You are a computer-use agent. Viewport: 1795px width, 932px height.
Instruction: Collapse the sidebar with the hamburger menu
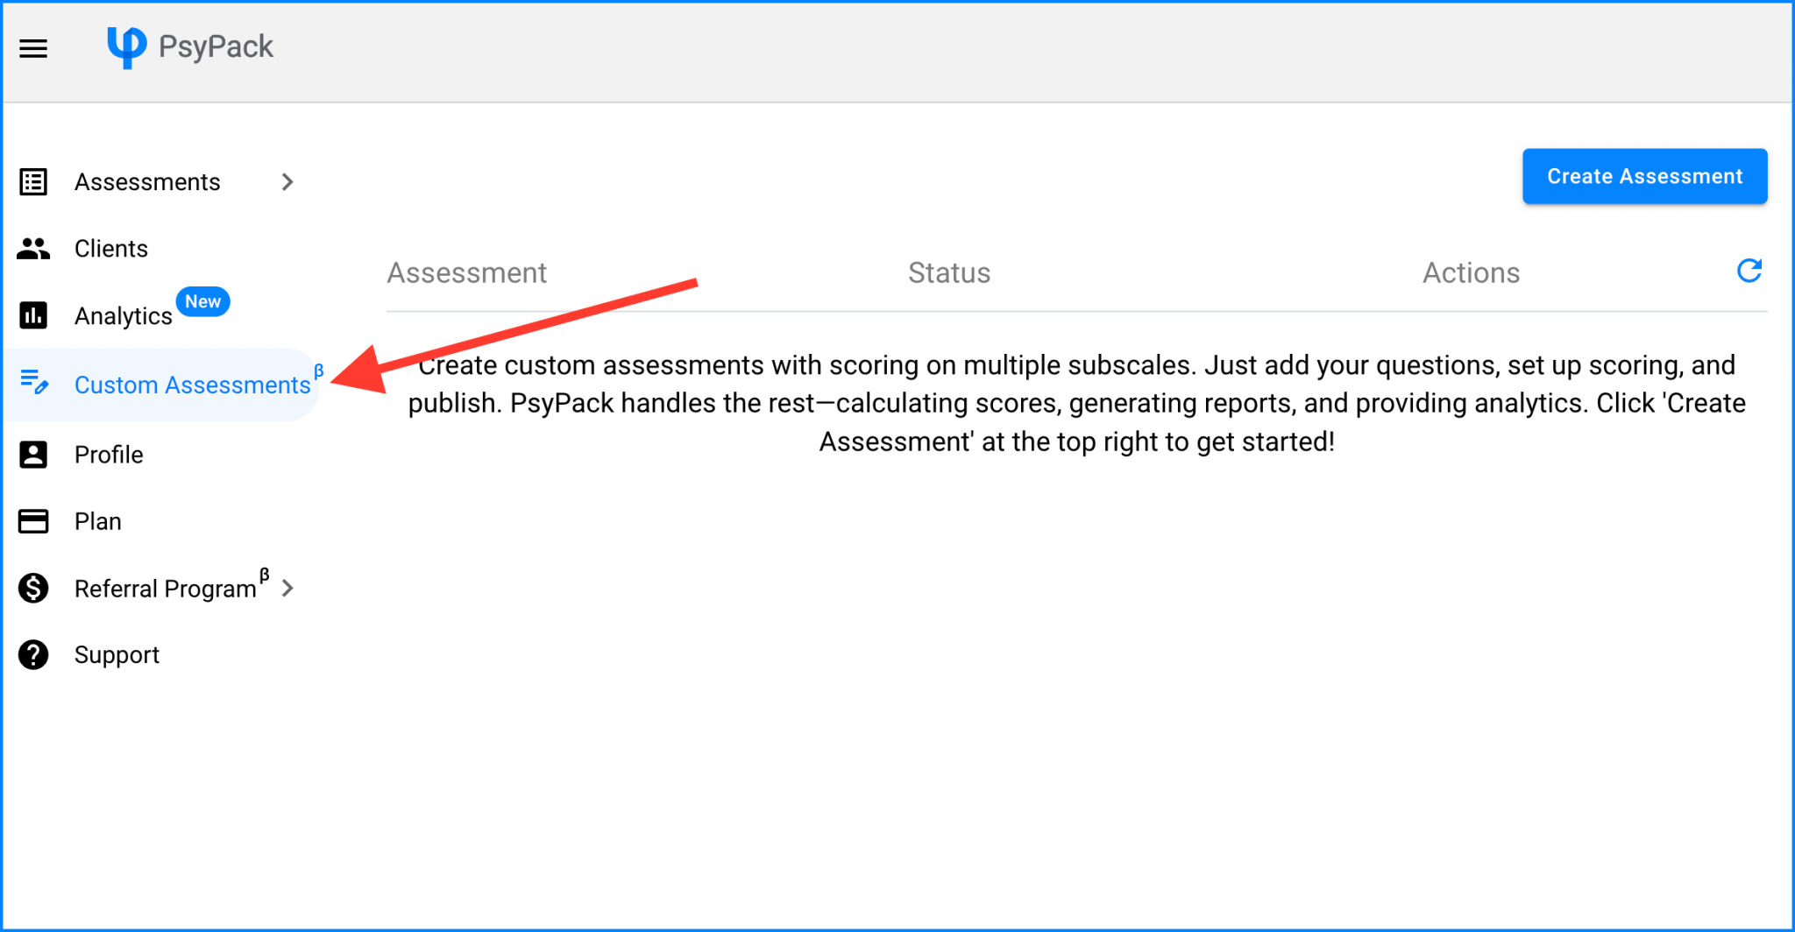(x=33, y=48)
